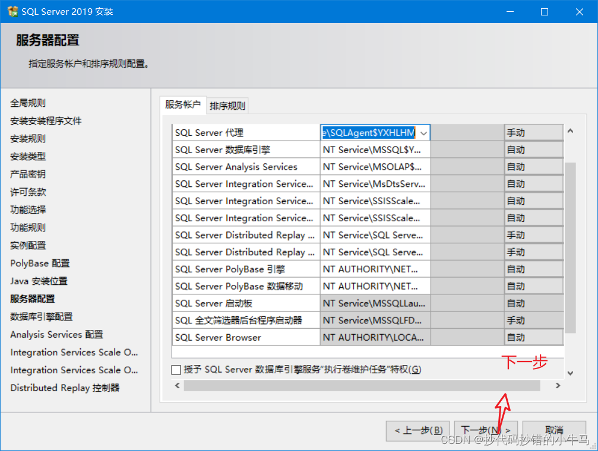The height and width of the screenshot is (451, 598).
Task: Click account name NT Service\MsDtsServ...
Action: [x=375, y=184]
